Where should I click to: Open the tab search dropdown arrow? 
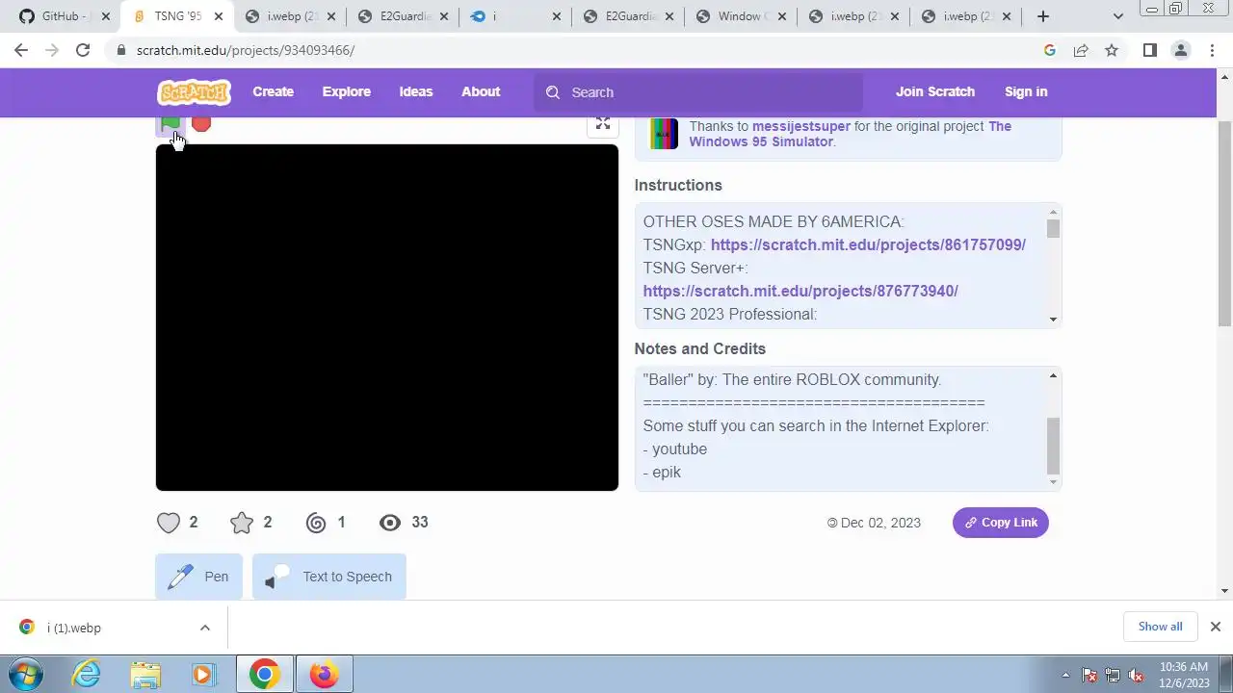click(x=1118, y=16)
